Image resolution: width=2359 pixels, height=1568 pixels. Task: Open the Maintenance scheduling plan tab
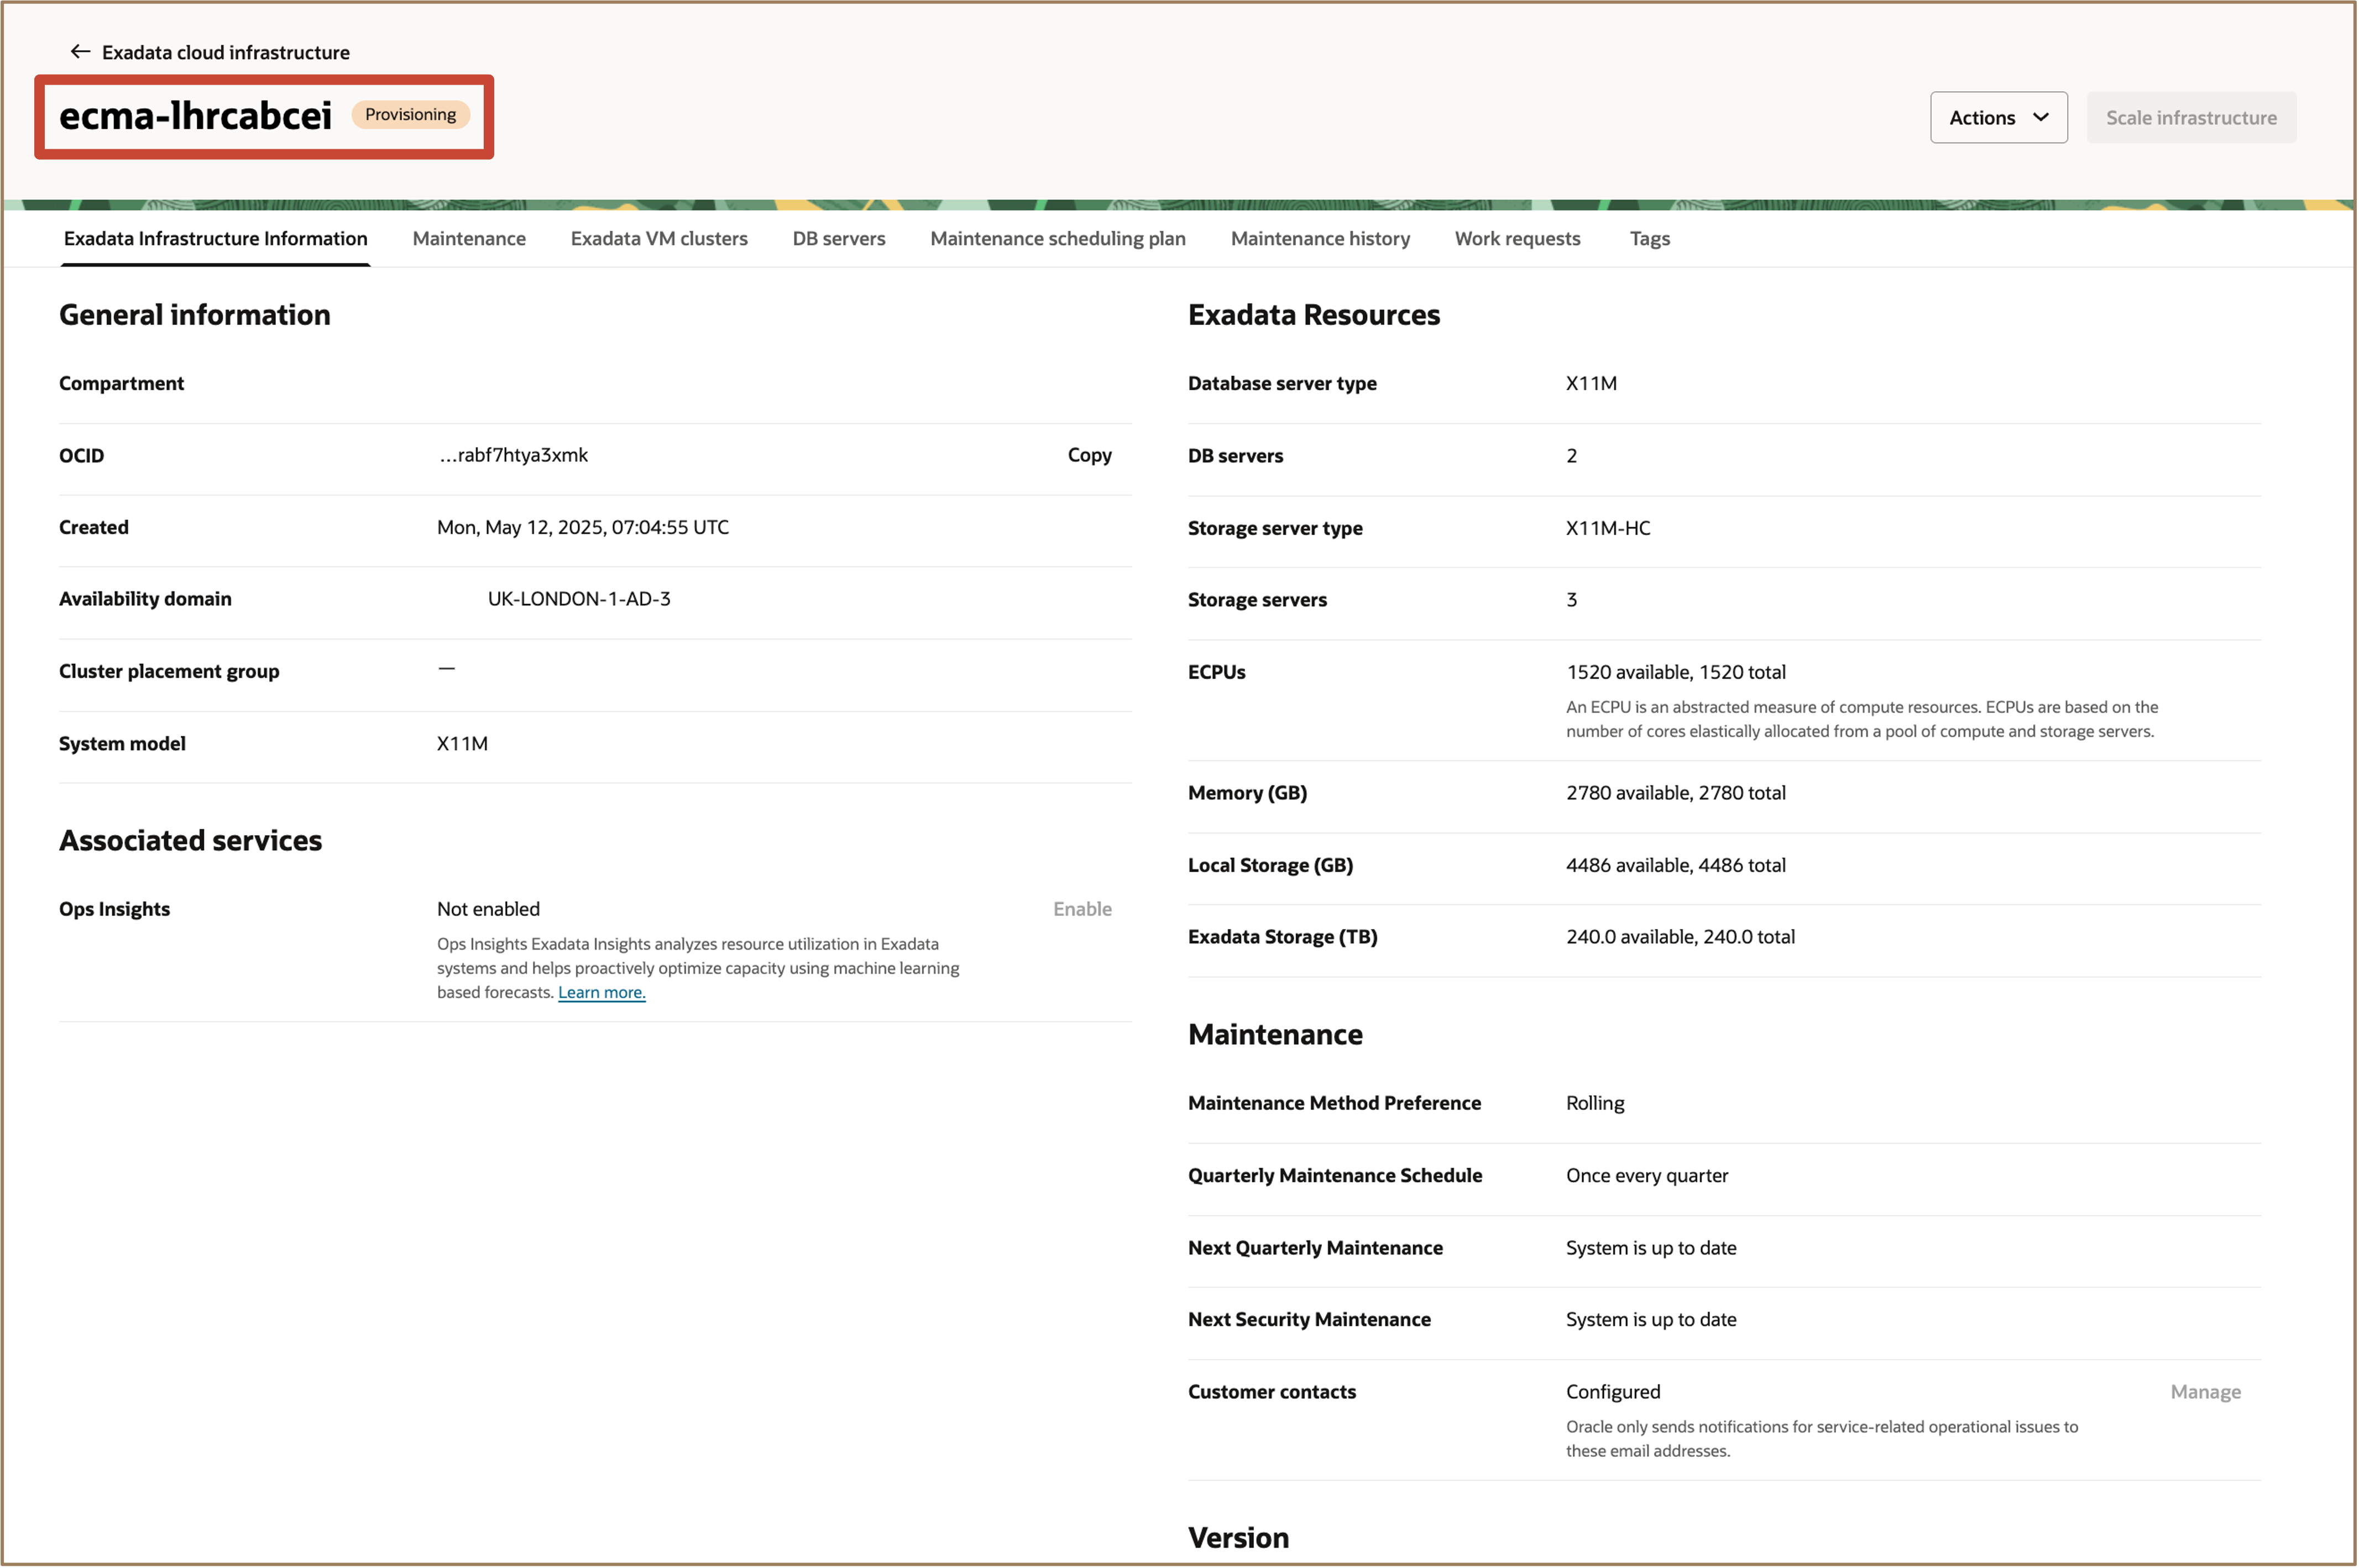point(1057,238)
